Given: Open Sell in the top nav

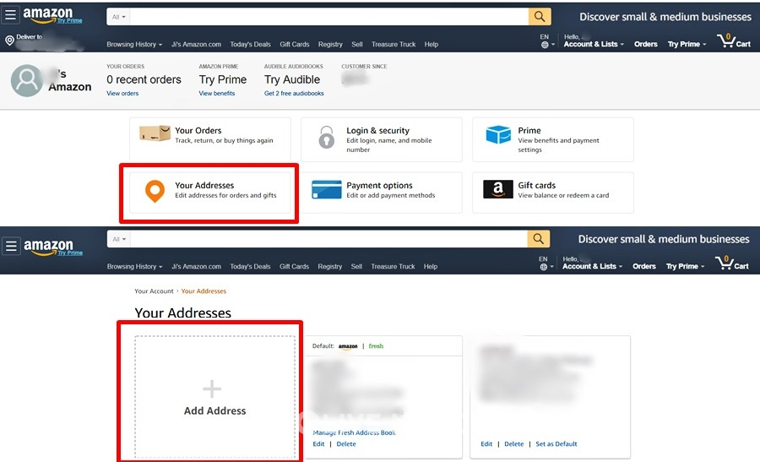Looking at the screenshot, I should pos(357,44).
